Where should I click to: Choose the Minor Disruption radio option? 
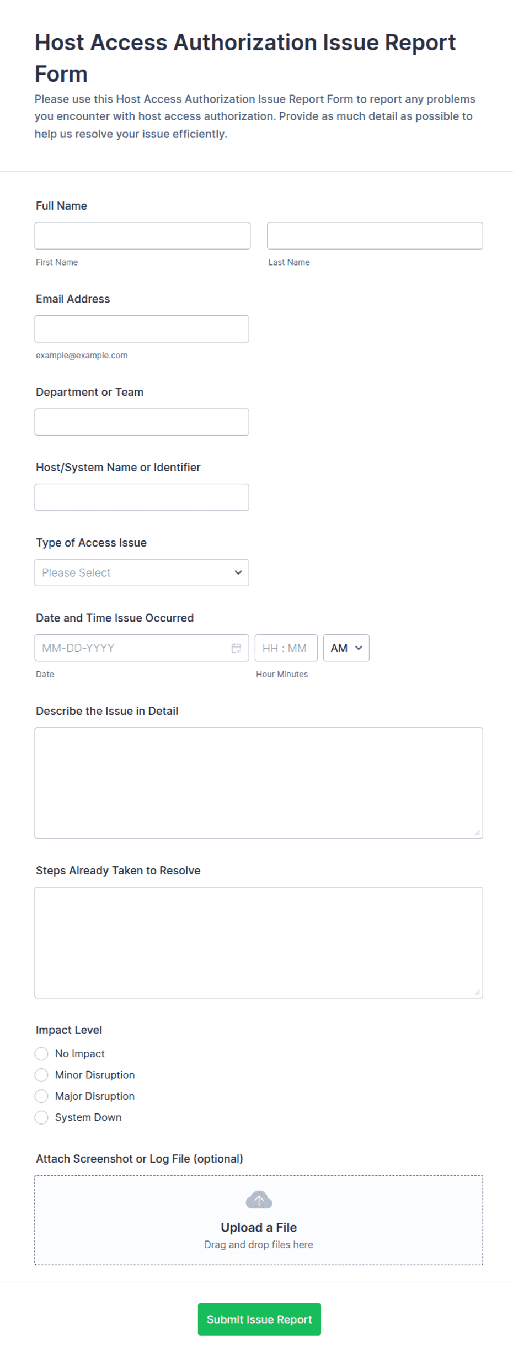coord(41,1075)
